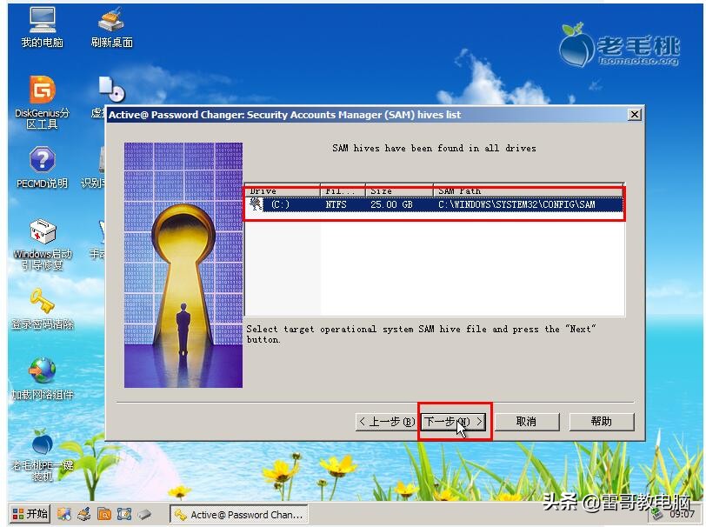Image resolution: width=706 pixels, height=527 pixels.
Task: Launch 老毛桃PE一键装机 desktop icon
Action: point(43,455)
